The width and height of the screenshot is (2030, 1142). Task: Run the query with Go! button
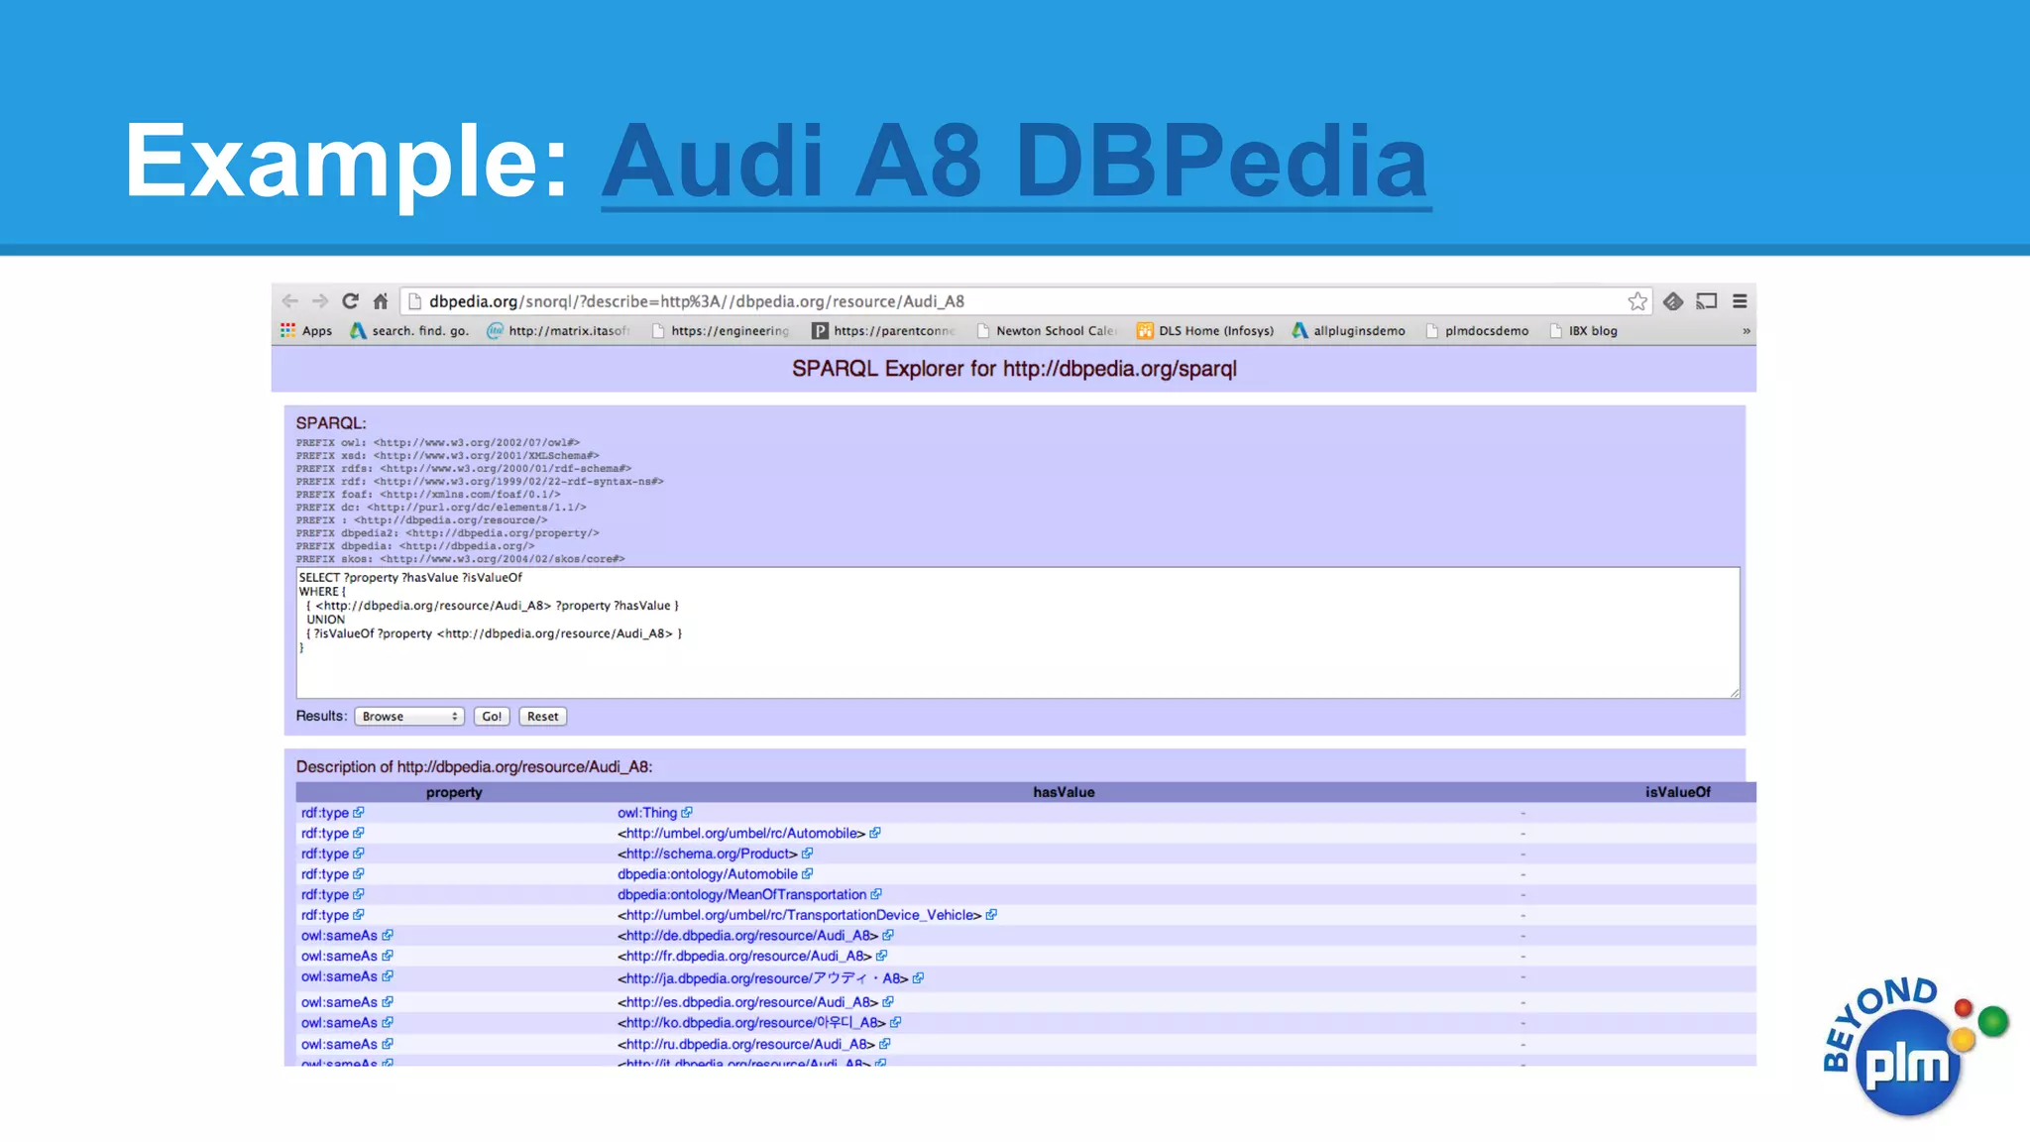pyautogui.click(x=492, y=717)
